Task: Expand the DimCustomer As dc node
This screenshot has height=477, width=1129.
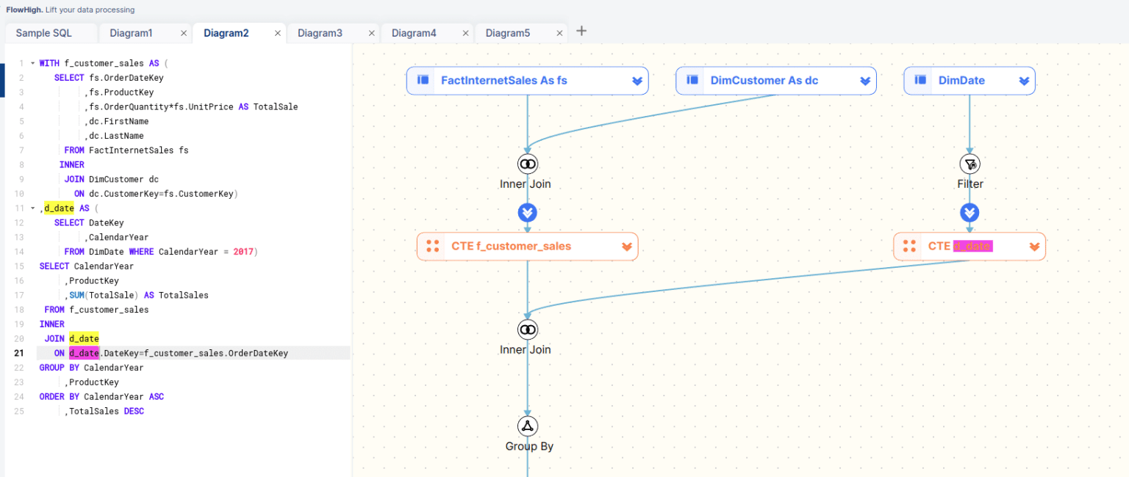Action: pyautogui.click(x=865, y=81)
